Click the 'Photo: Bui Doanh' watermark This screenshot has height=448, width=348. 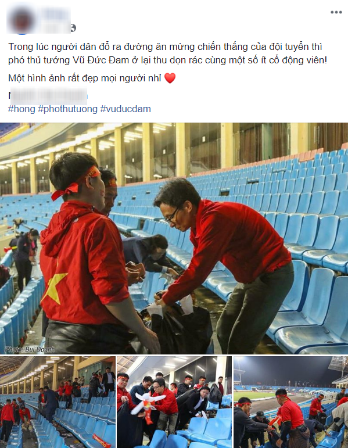pos(30,349)
